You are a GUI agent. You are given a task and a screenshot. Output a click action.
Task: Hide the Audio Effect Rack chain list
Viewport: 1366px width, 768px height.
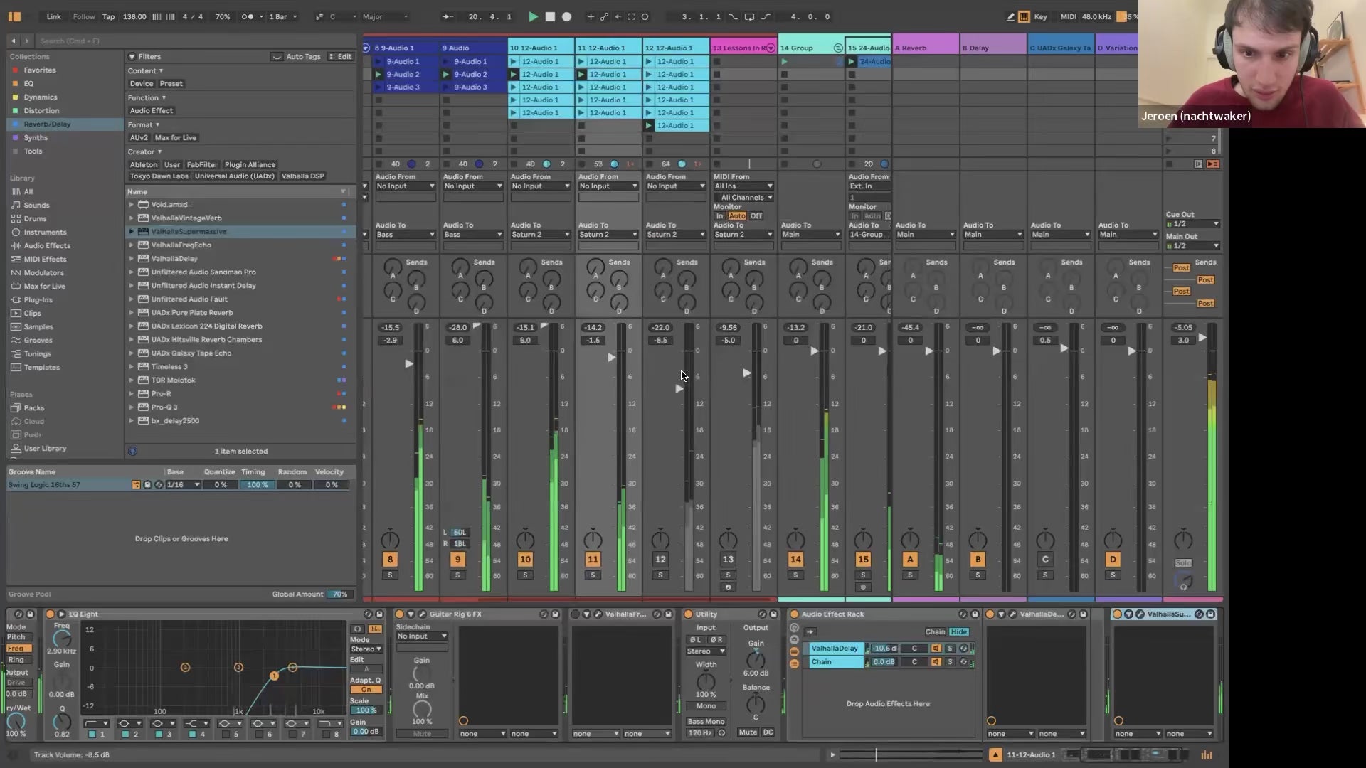coord(958,631)
